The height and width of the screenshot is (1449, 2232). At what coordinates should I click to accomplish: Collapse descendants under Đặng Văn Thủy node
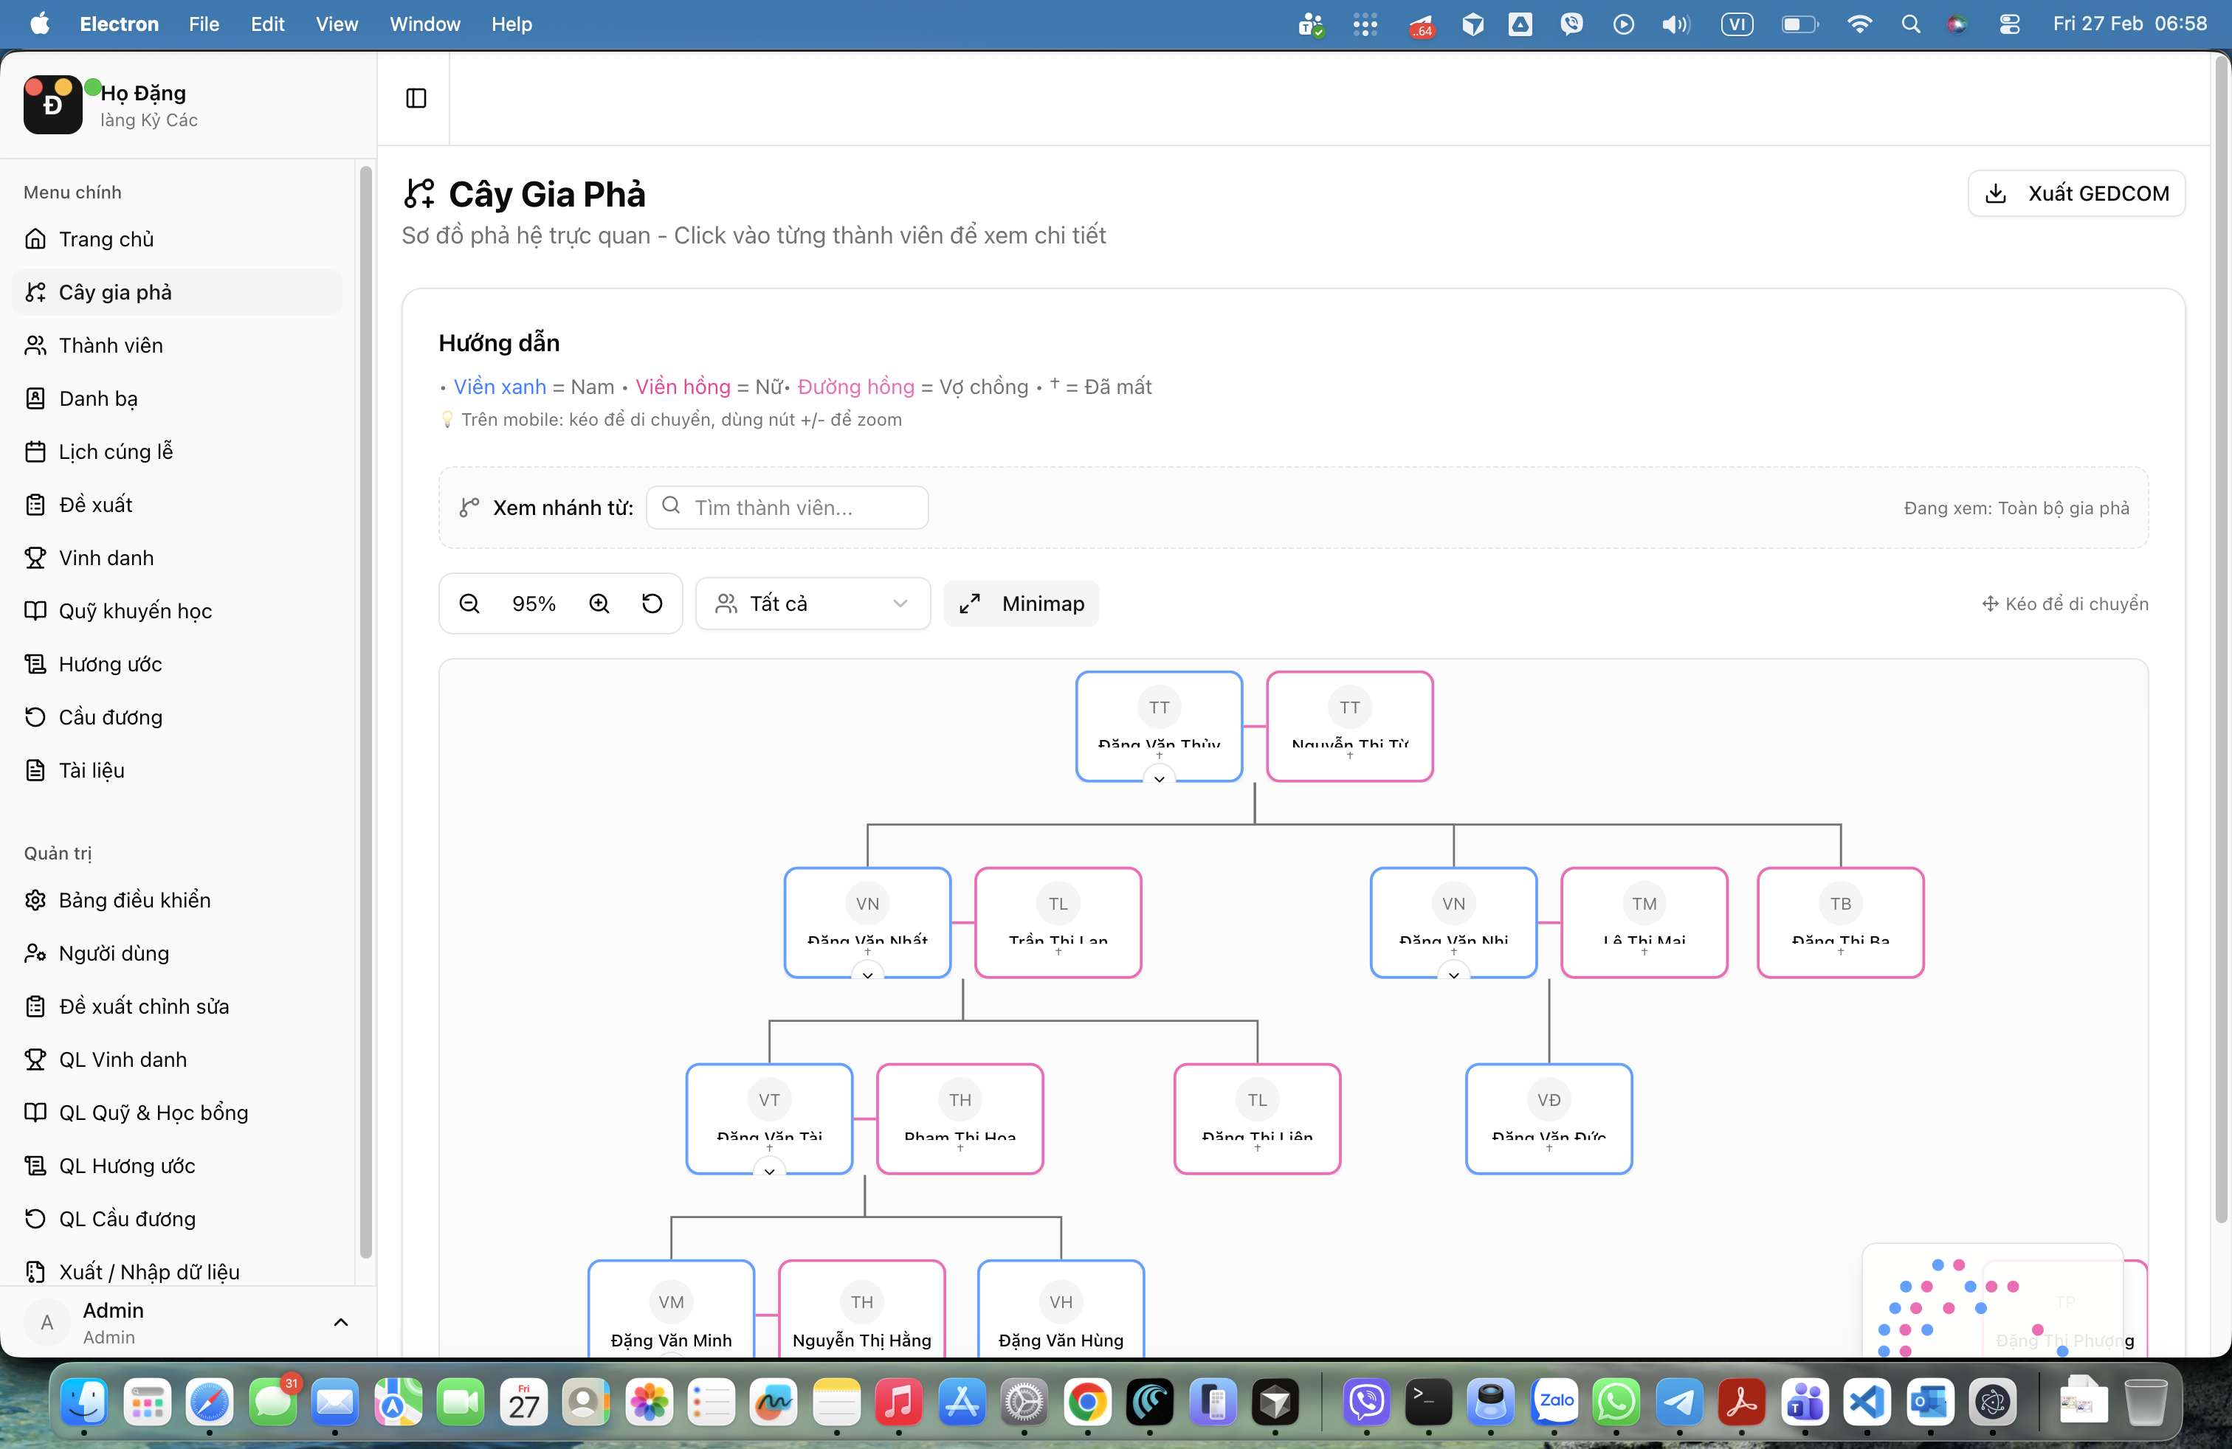(x=1159, y=778)
